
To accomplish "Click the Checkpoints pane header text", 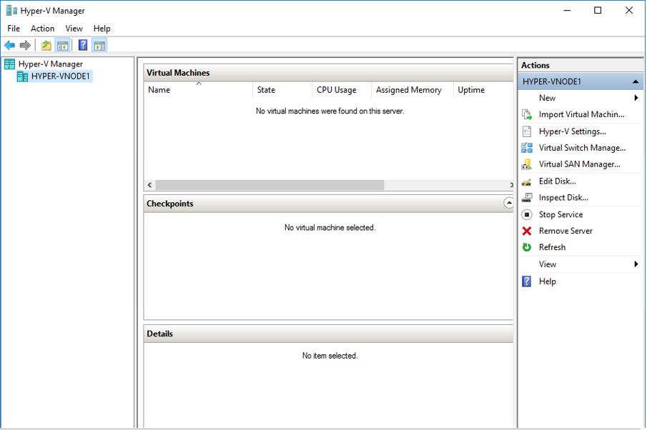I will coord(169,204).
